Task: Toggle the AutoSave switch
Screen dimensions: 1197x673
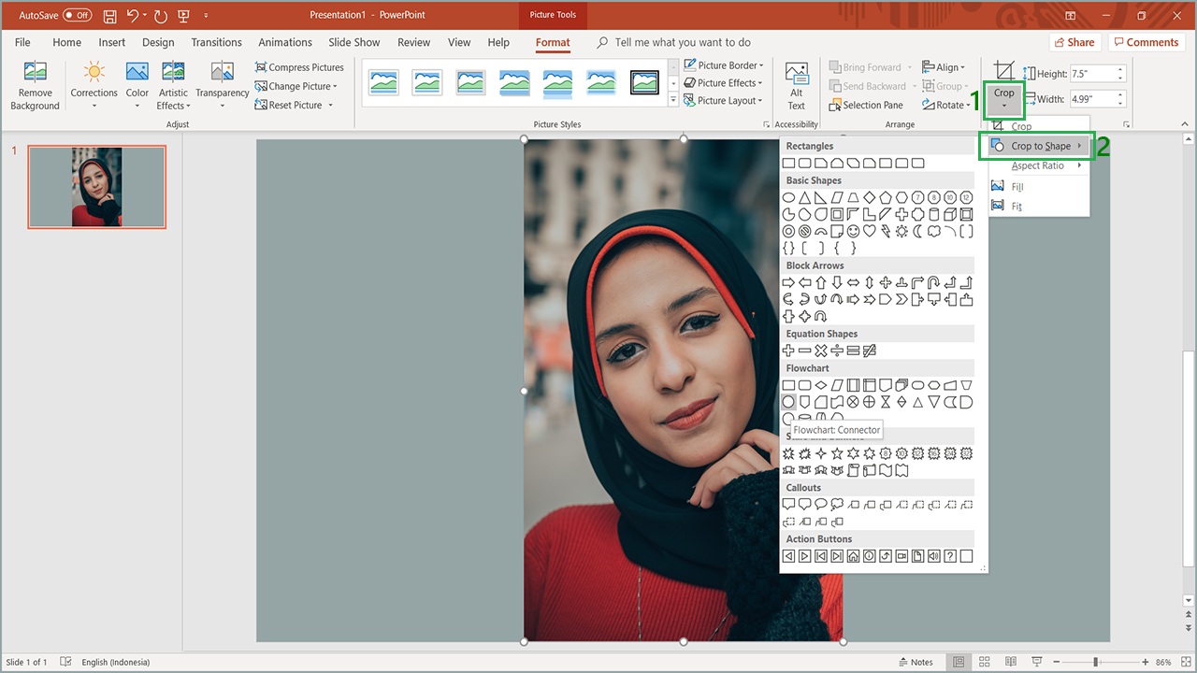Action: [x=78, y=16]
